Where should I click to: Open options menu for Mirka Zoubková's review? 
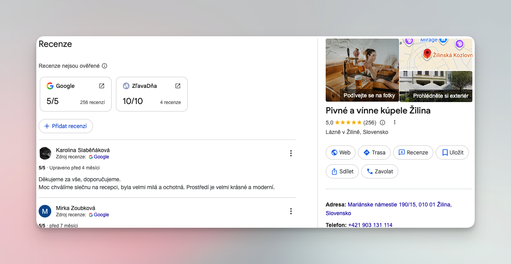291,211
